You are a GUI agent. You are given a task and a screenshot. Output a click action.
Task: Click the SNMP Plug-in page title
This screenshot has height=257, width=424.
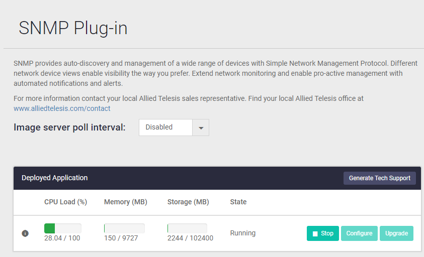click(73, 28)
